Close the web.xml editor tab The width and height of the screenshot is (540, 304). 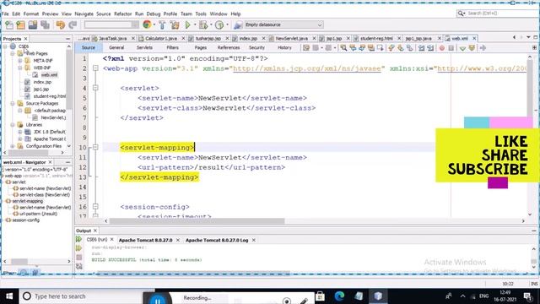(474, 38)
